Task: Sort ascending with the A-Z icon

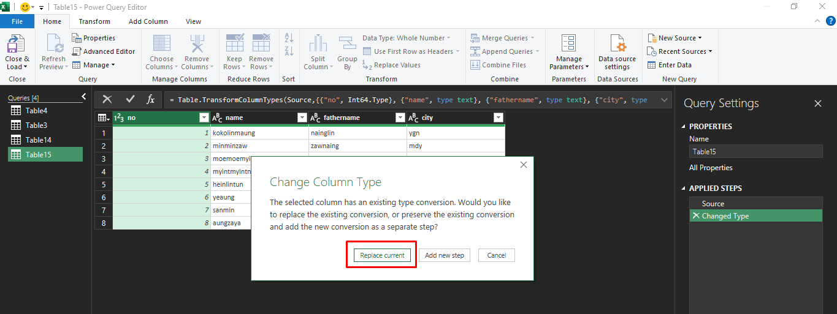Action: (289, 38)
